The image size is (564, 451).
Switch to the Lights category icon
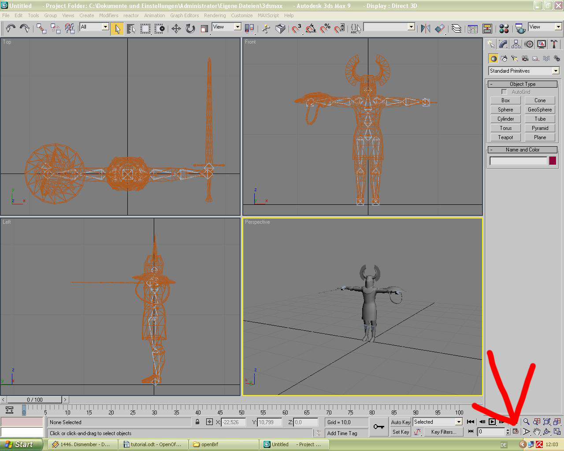click(x=514, y=59)
